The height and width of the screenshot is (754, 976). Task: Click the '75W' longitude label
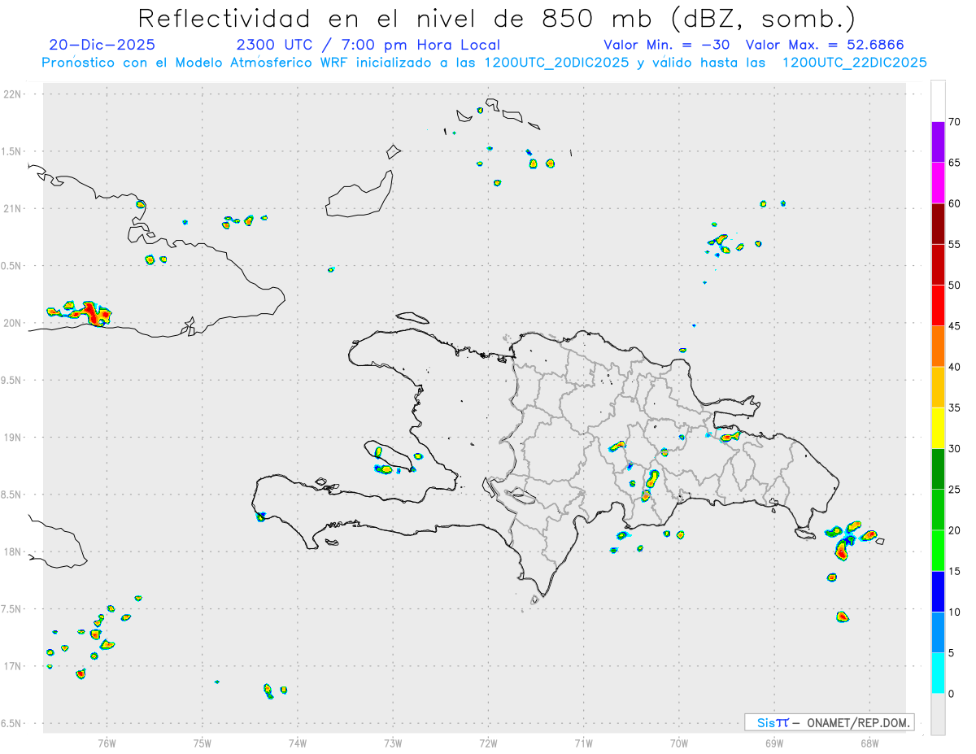tap(203, 743)
